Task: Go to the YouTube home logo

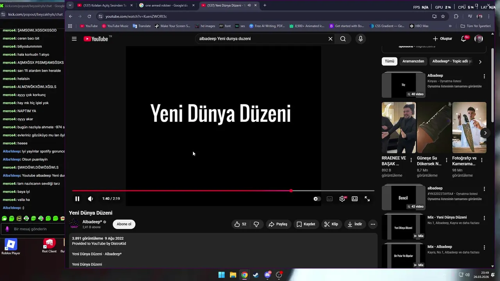Action: [96, 39]
